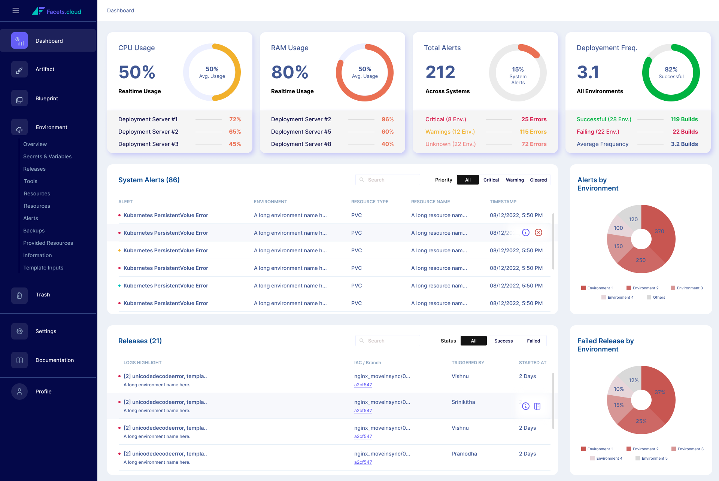Click the Critical (8 Env.) alerts row
This screenshot has width=719, height=481.
point(486,119)
